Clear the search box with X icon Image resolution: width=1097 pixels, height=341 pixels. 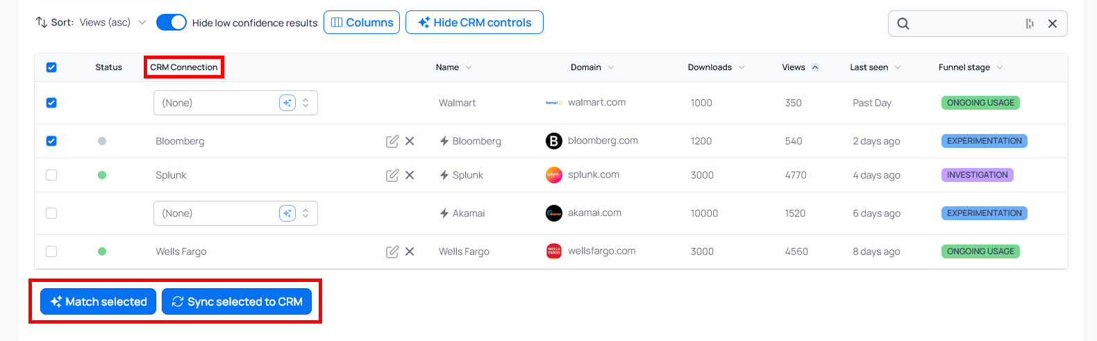pos(1053,24)
